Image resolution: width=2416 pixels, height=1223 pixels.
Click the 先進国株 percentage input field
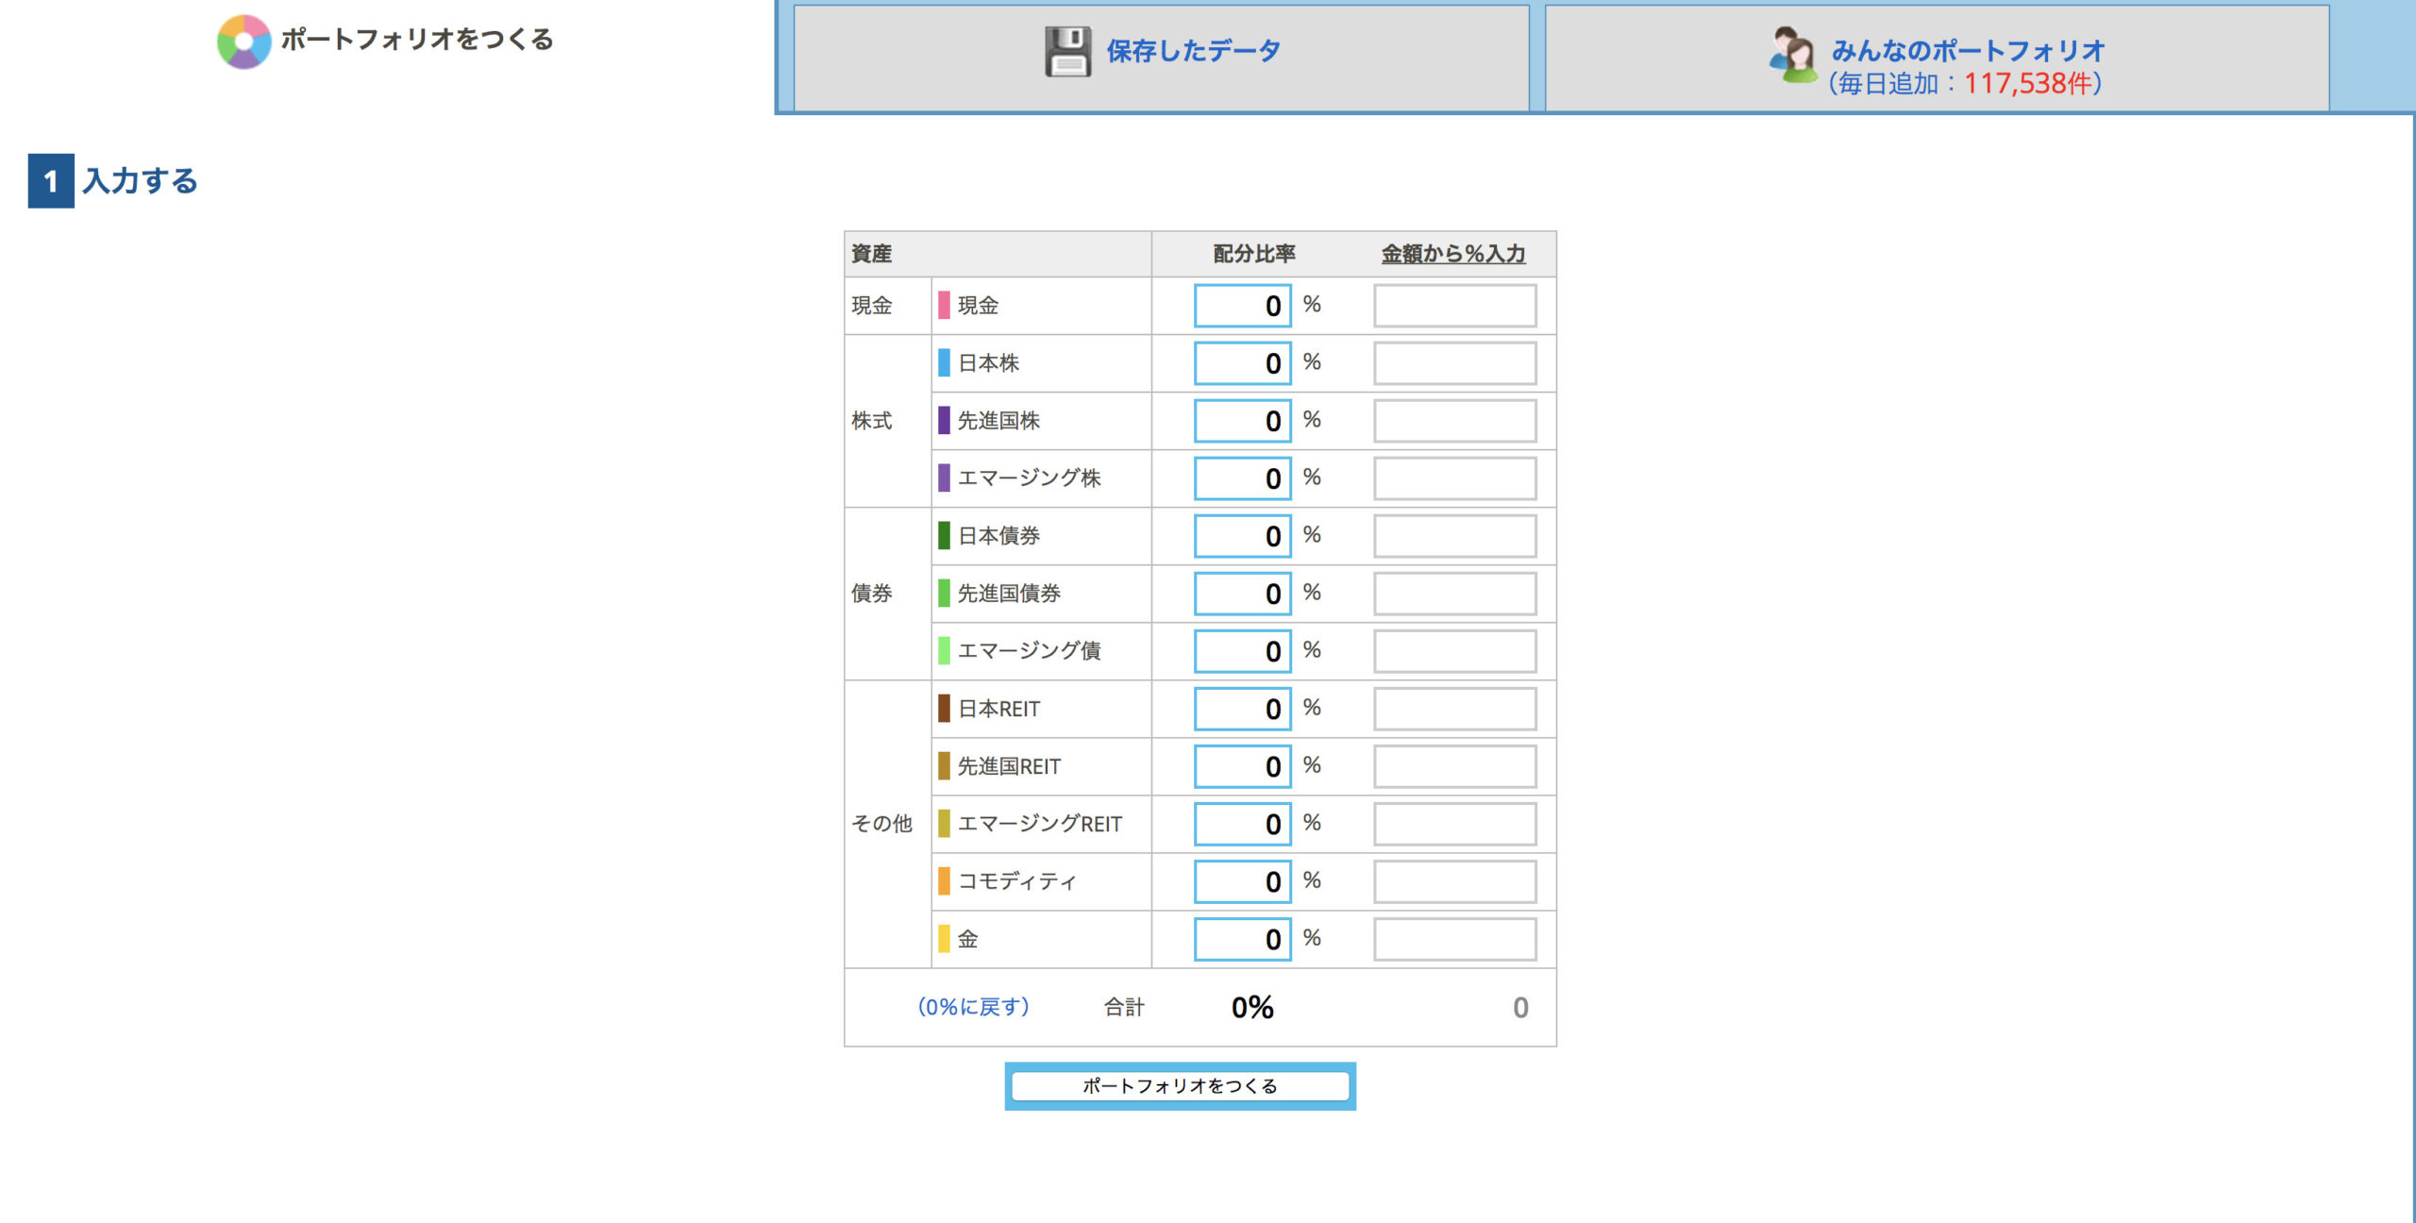click(1242, 421)
